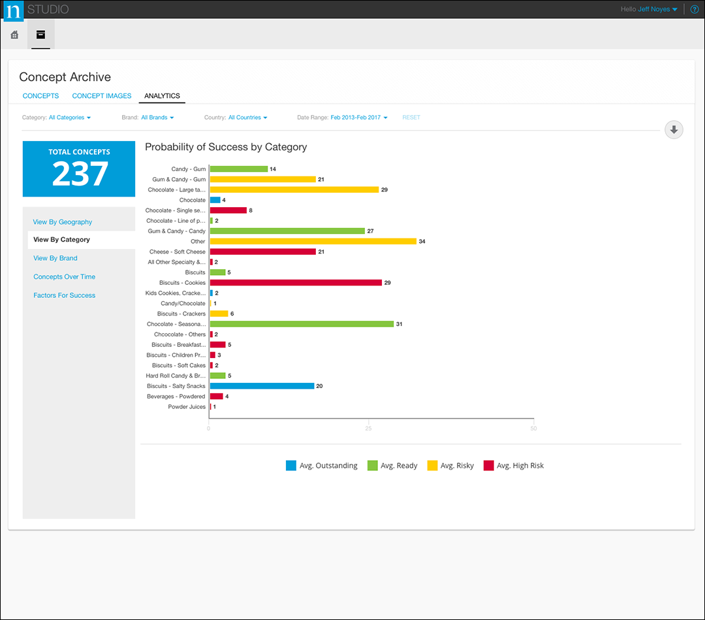705x620 pixels.
Task: Click the Other category yellow bar
Action: pyautogui.click(x=313, y=242)
